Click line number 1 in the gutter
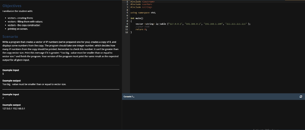This screenshot has height=130, width=305. [x=127, y=1]
